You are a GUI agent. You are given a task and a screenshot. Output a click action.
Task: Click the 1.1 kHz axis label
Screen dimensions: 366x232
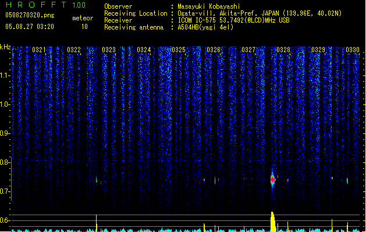[x=5, y=75]
